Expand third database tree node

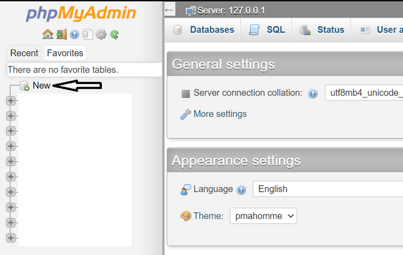pyautogui.click(x=11, y=131)
